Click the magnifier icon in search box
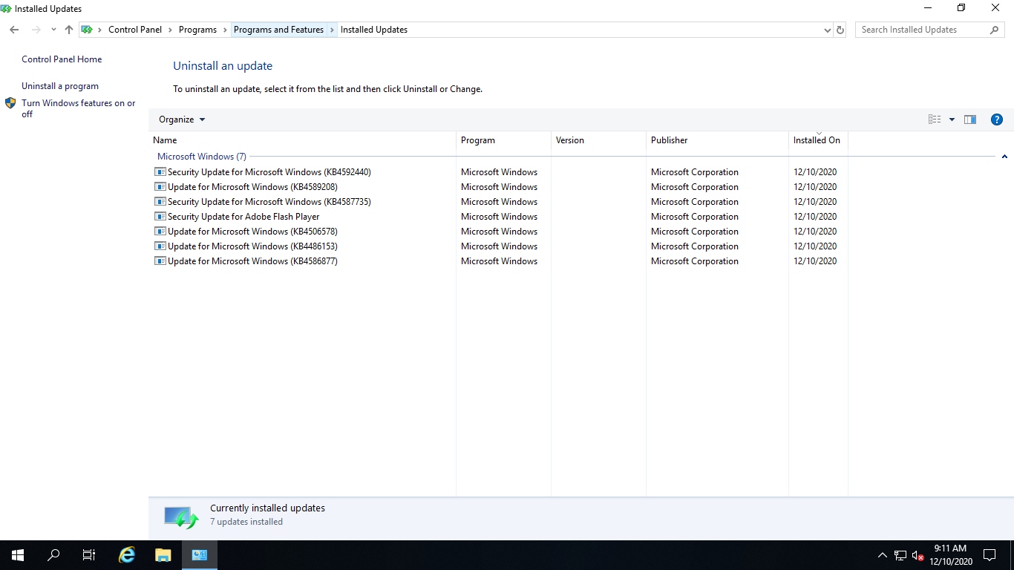The image size is (1014, 570). pyautogui.click(x=995, y=30)
